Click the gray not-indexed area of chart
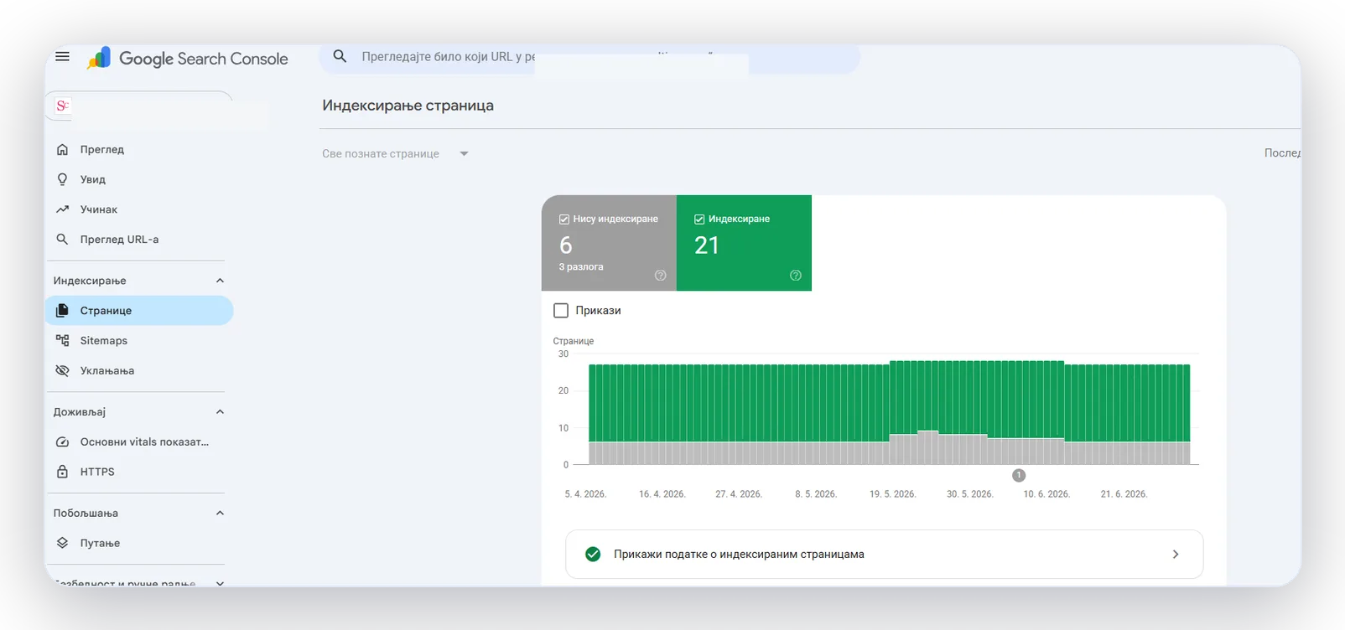 889,453
